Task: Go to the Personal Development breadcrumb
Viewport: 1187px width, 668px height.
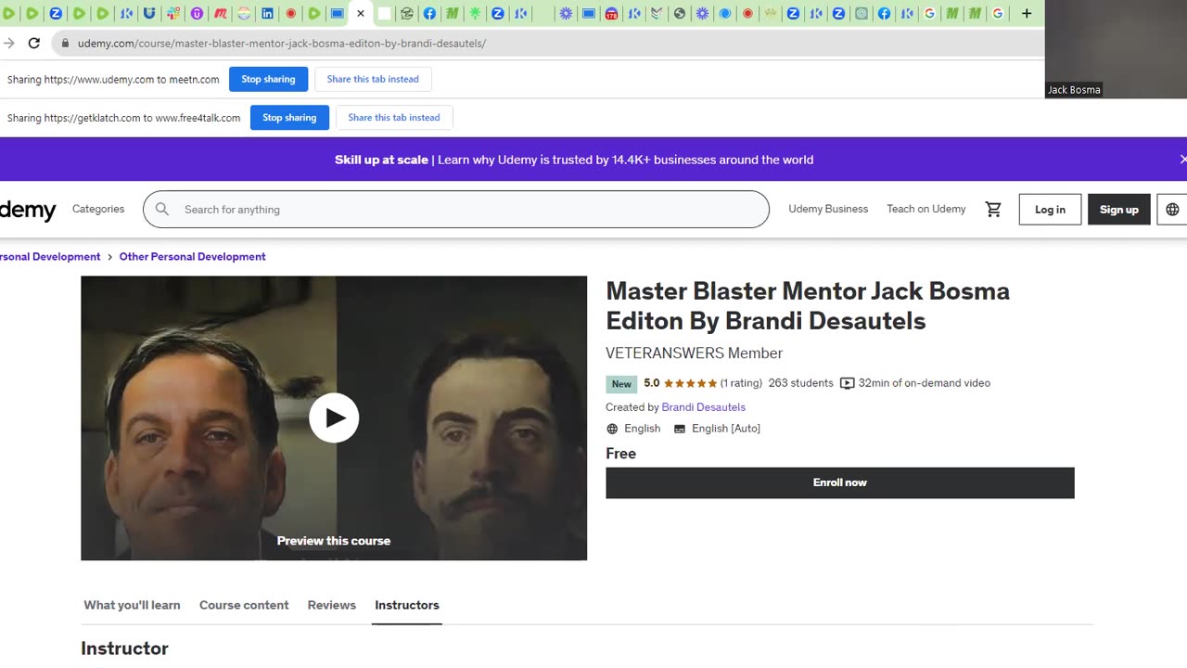Action: [50, 257]
